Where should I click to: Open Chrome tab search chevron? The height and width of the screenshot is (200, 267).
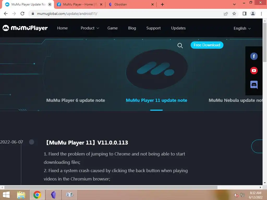(234, 4)
